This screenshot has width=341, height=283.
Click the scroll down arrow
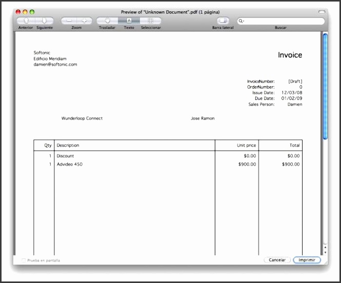pos(325,252)
